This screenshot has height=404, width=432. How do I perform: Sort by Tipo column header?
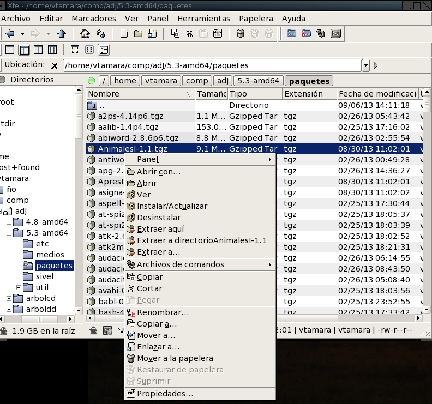(255, 94)
